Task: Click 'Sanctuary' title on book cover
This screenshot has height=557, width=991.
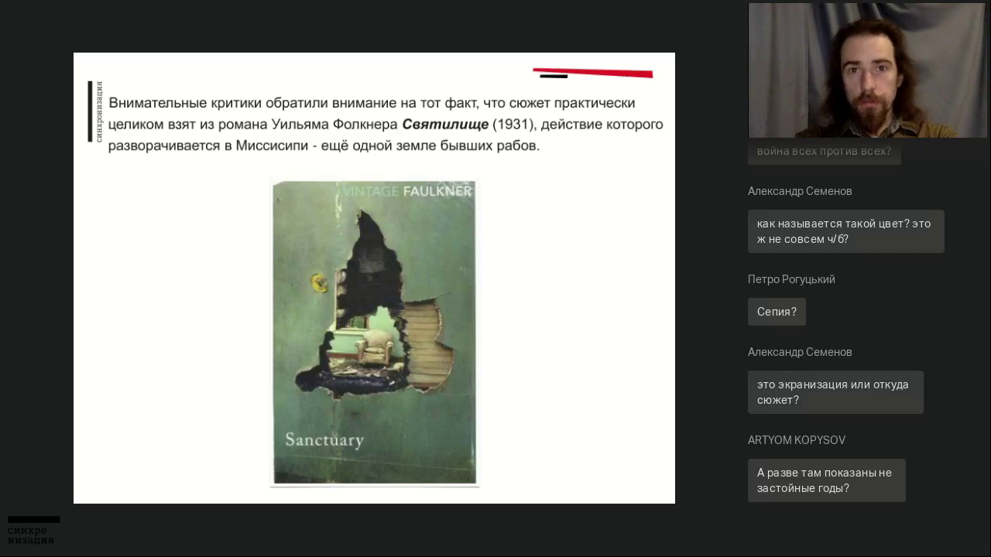Action: 324,440
